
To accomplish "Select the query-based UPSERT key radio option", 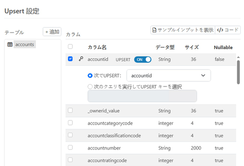I will click(x=90, y=86).
